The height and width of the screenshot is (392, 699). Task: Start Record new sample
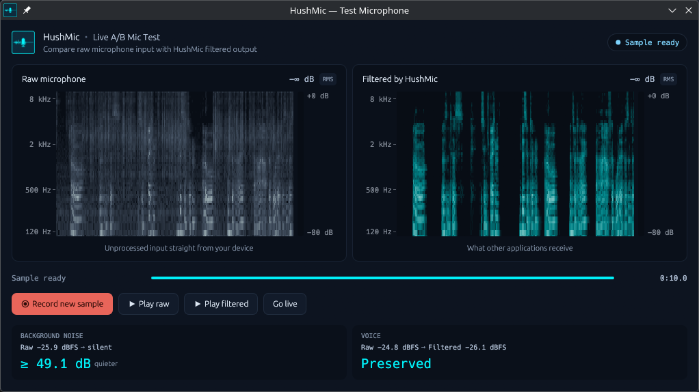(62, 304)
